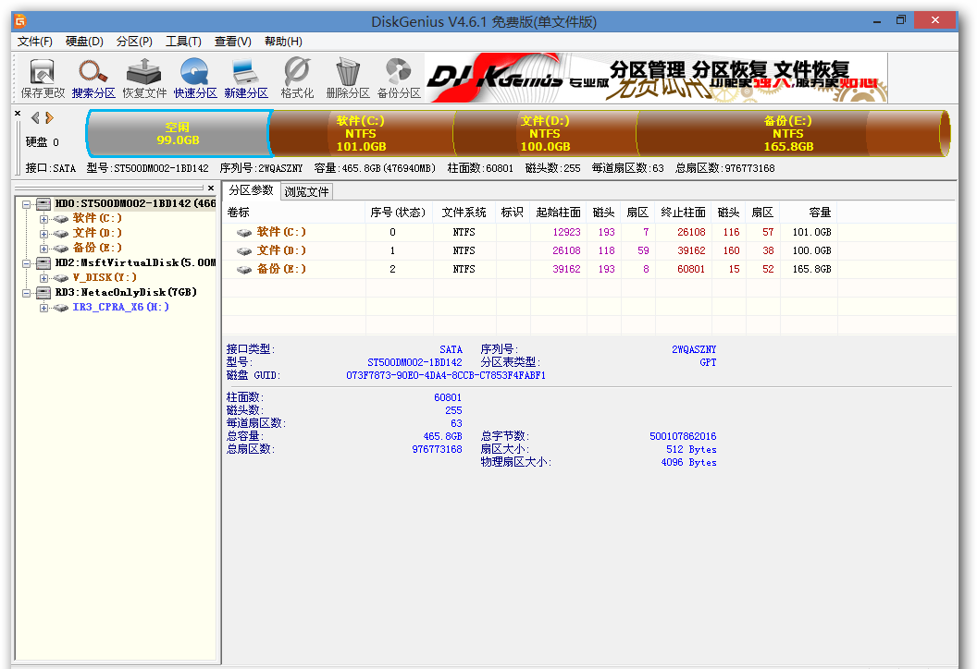The height and width of the screenshot is (669, 977).
Task: Click the HD2 MsftVirtualDisk drive icon
Action: 43,262
